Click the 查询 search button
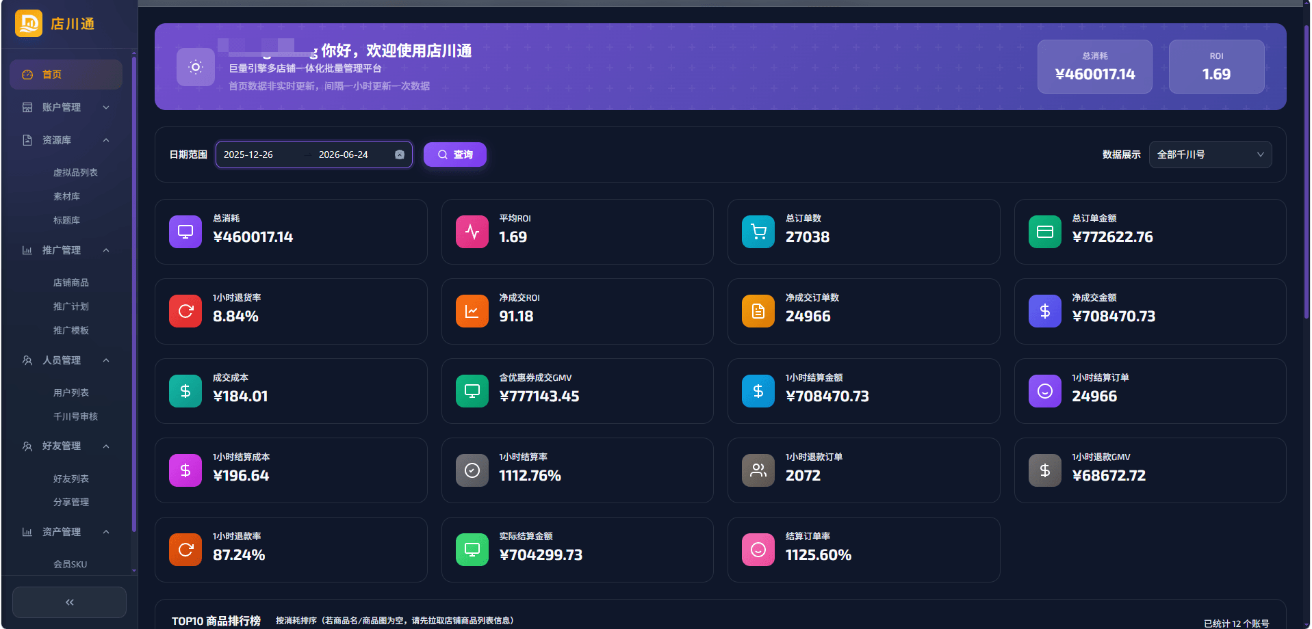 click(x=455, y=155)
